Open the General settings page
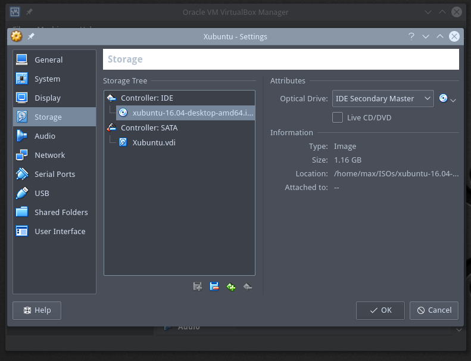 click(54, 60)
